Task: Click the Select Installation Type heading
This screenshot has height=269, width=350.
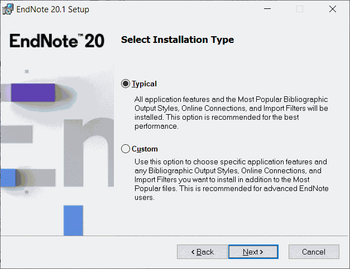Action: coord(178,40)
